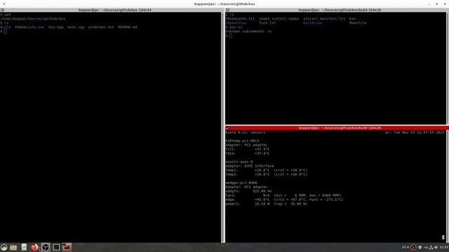Click CMakeLists.txt in the left terminal listing
Screen dimensions: 449x252
point(29,27)
